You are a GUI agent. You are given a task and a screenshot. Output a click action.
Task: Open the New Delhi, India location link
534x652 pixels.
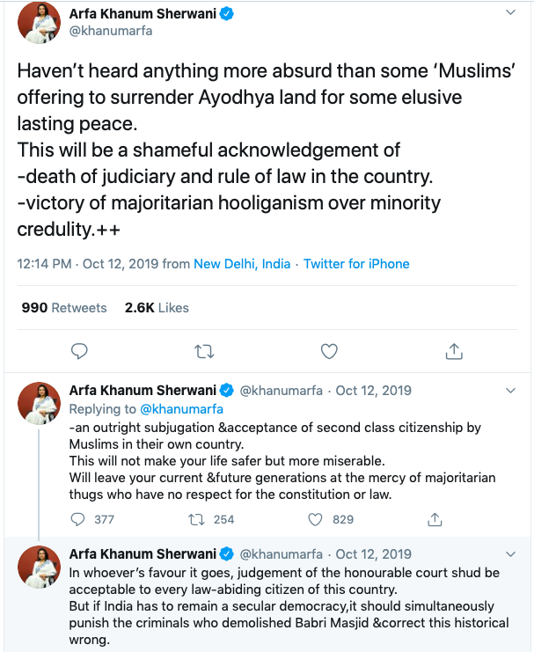244,264
